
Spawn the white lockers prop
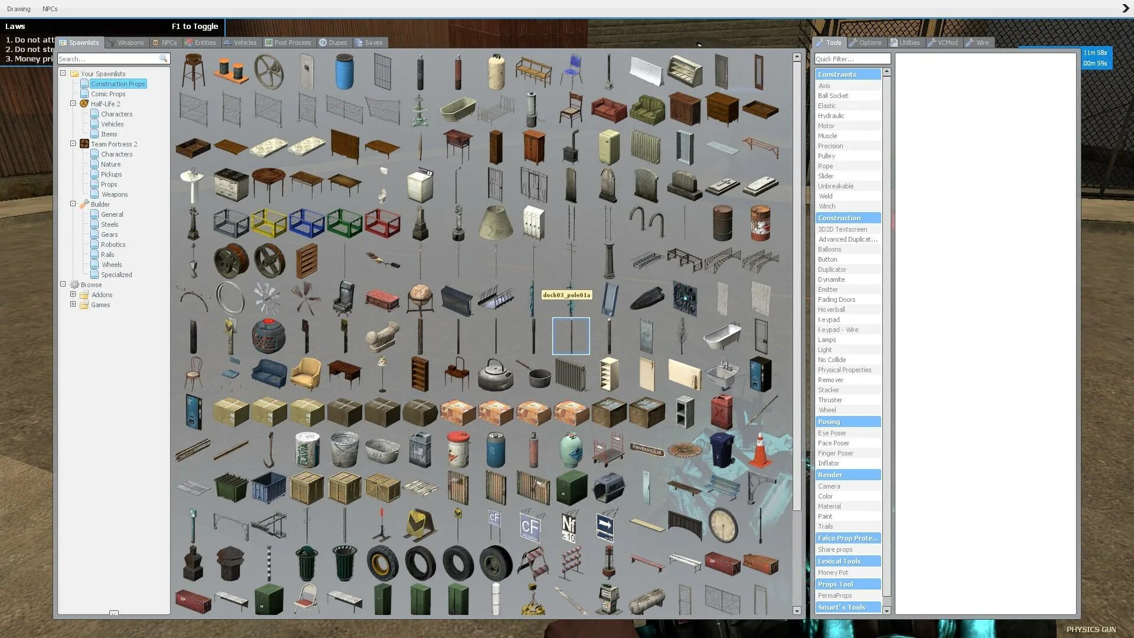[x=533, y=223]
